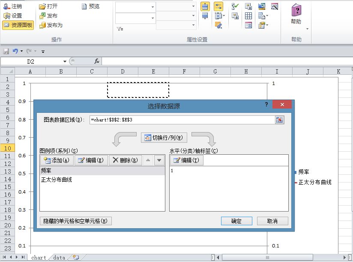Select 正太分布曲线 in the series list
Screen dimensions: 353x262
pyautogui.click(x=102, y=180)
